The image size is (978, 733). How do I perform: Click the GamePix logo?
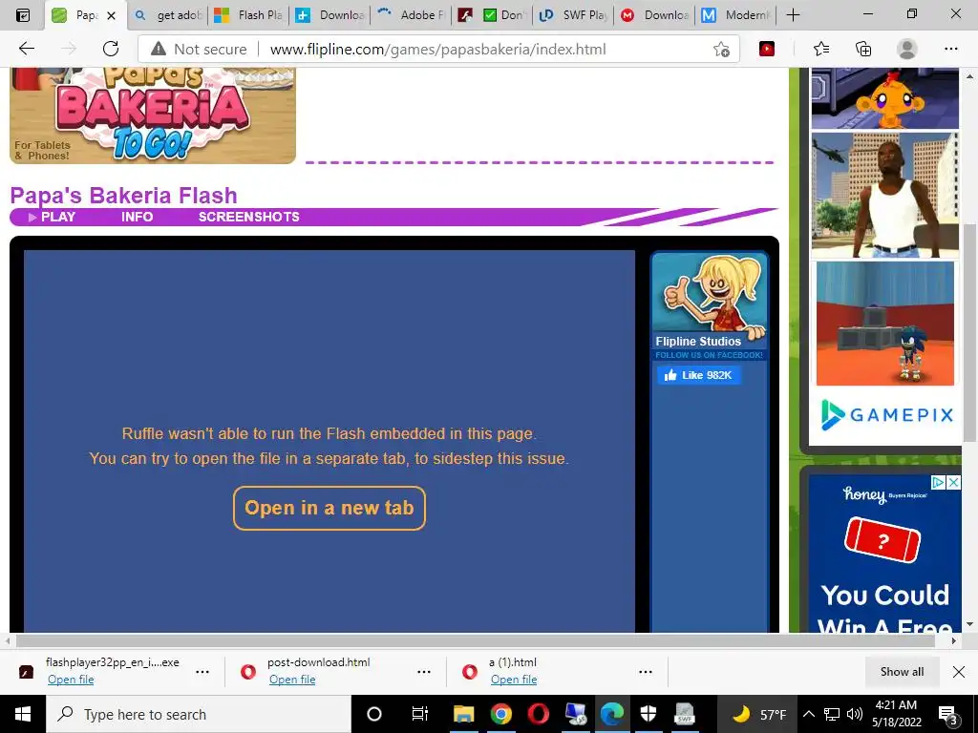point(887,415)
